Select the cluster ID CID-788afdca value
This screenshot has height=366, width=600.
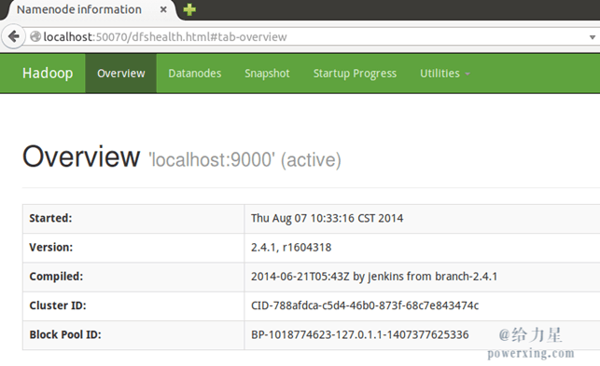click(365, 305)
